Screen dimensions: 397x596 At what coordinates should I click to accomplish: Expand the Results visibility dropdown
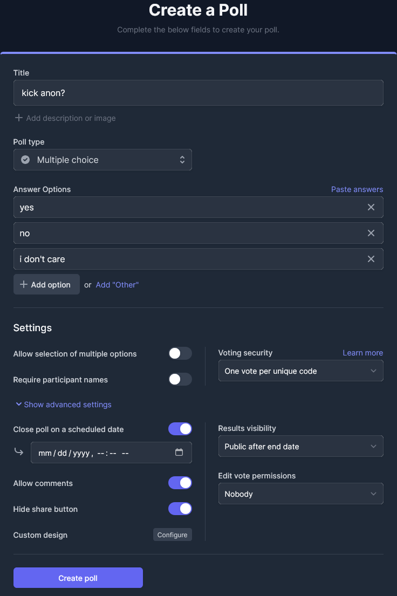[300, 447]
